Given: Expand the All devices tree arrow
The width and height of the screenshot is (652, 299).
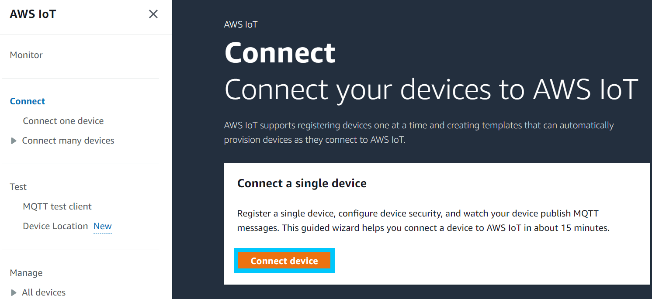Looking at the screenshot, I should (x=14, y=292).
